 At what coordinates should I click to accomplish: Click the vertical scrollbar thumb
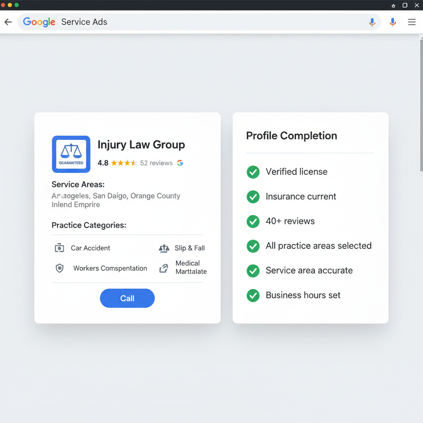421,105
